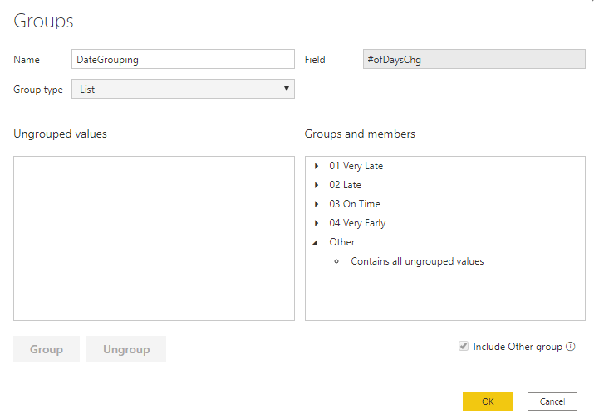Screen dimensions: 594x418
Task: Click the Ungroup button
Action: click(126, 349)
